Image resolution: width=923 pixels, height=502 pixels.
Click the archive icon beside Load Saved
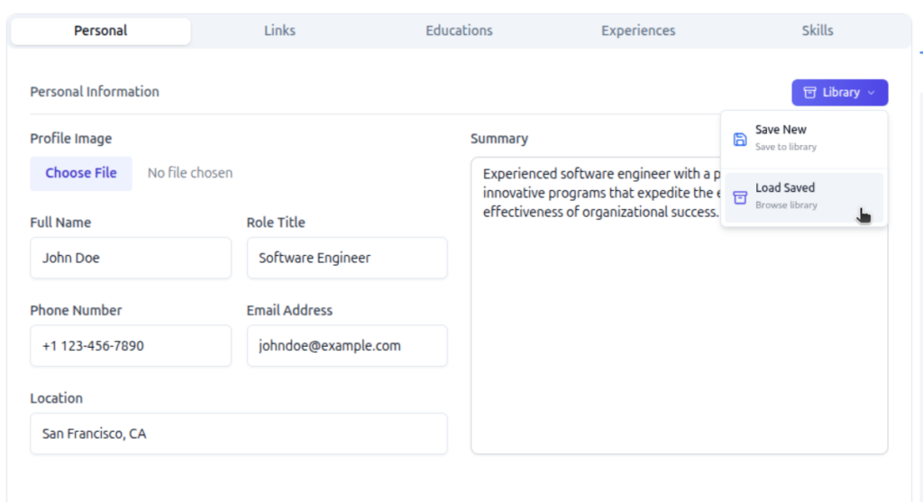(739, 197)
